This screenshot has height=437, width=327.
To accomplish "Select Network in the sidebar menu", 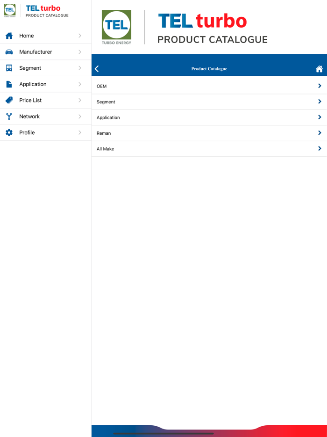I will pos(46,117).
